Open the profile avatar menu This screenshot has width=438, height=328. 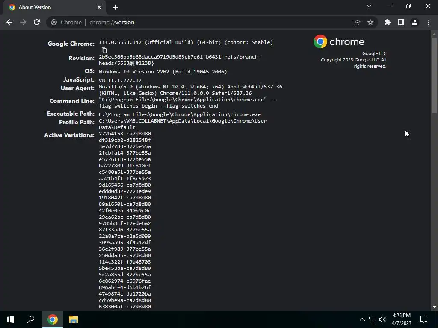[415, 22]
